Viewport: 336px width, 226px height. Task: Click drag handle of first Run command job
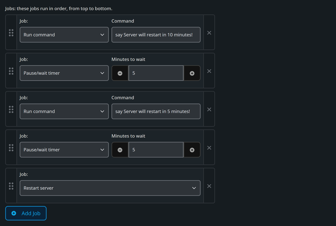[11, 33]
